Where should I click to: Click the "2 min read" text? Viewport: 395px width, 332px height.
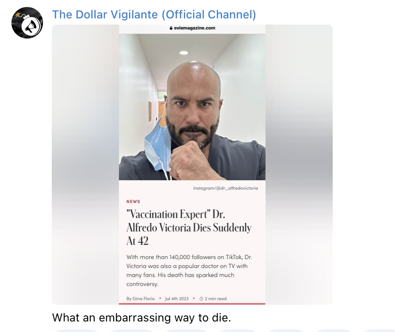tap(215, 299)
